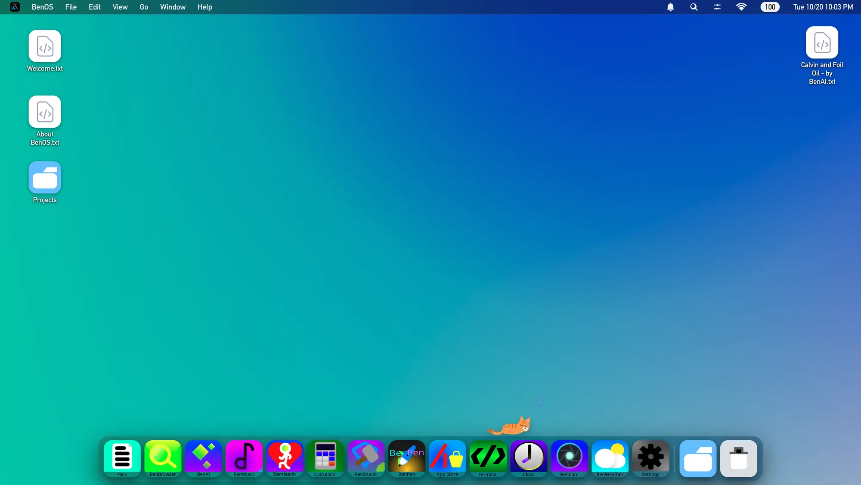This screenshot has width=861, height=485.
Task: Launch BenStudio from the dock
Action: [366, 458]
